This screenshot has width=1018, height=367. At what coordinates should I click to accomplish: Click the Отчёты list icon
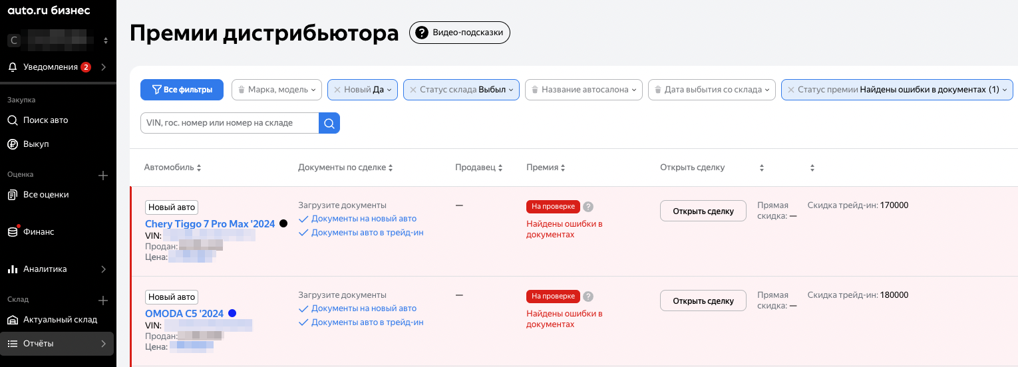(x=13, y=344)
